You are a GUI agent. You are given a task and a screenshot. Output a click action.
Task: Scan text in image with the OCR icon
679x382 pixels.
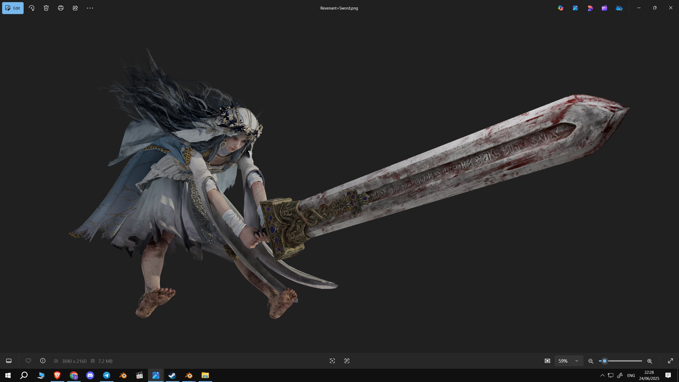(x=347, y=361)
